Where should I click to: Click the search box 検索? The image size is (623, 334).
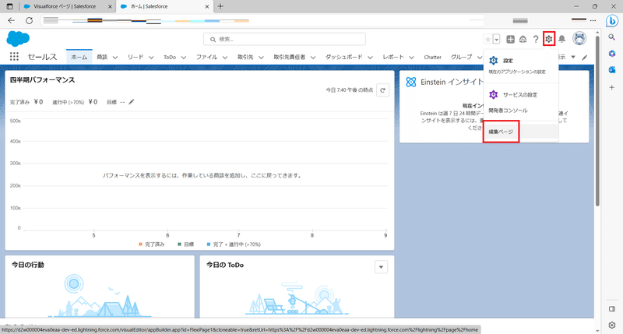(x=284, y=39)
